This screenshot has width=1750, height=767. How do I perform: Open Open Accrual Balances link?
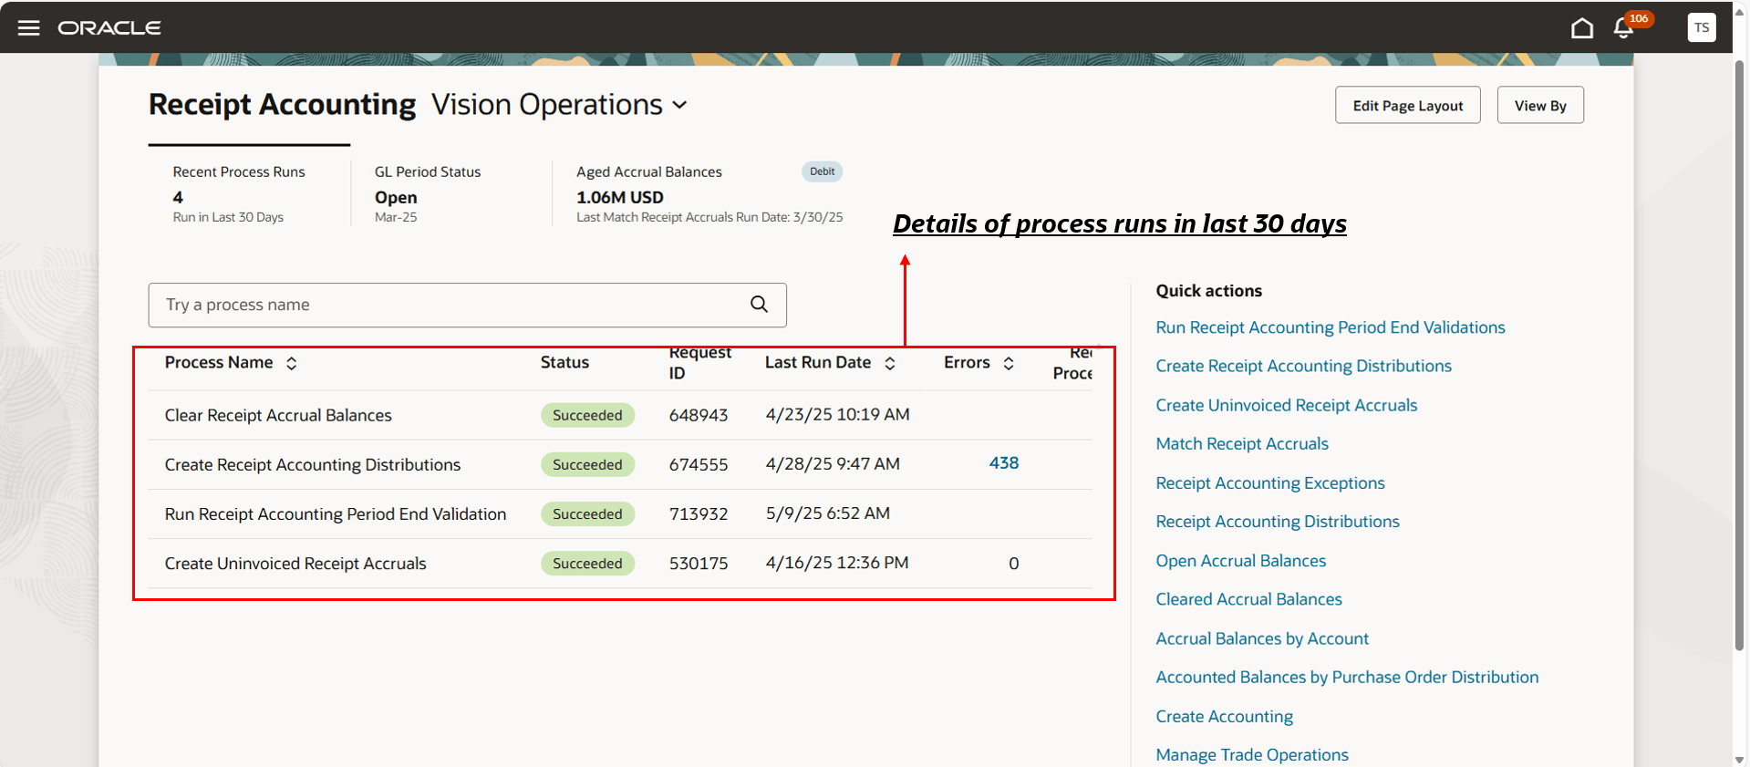[x=1241, y=561]
